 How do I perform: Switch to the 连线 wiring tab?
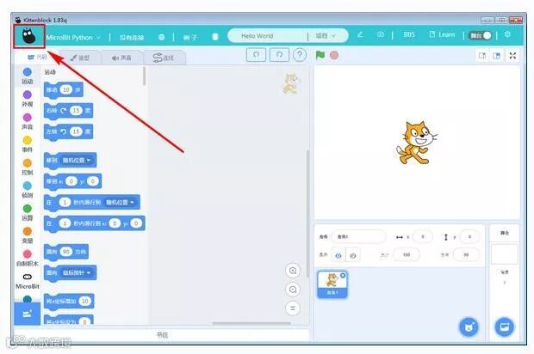click(164, 58)
